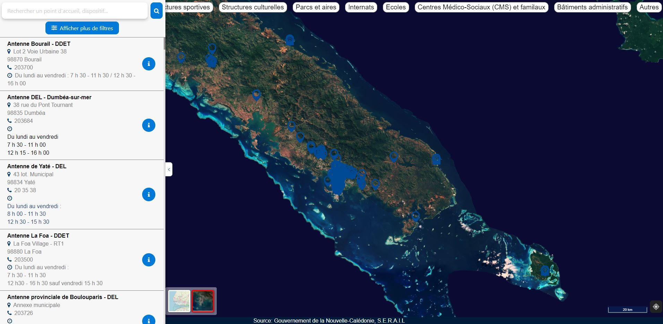Click the search magnifier button
663x324 pixels.
(156, 11)
